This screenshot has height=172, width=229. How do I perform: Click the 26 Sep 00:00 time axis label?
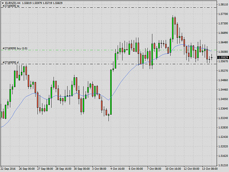tap(27, 169)
